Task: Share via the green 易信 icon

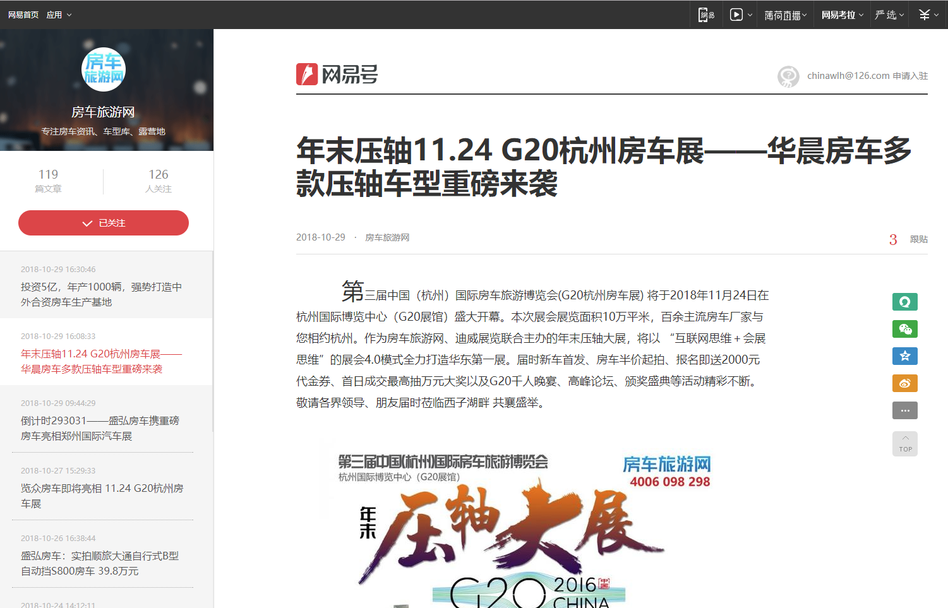Action: (x=905, y=302)
